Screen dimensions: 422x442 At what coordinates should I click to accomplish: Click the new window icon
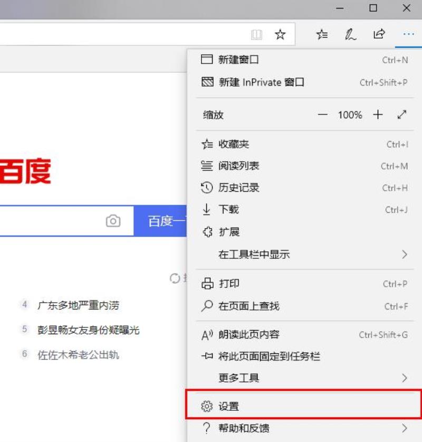click(207, 60)
